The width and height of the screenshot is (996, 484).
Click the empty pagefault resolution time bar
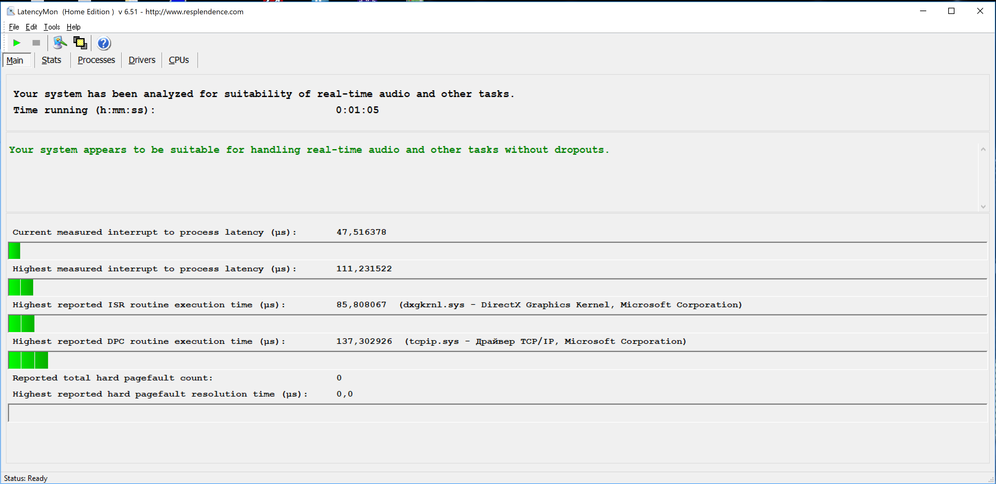(497, 413)
